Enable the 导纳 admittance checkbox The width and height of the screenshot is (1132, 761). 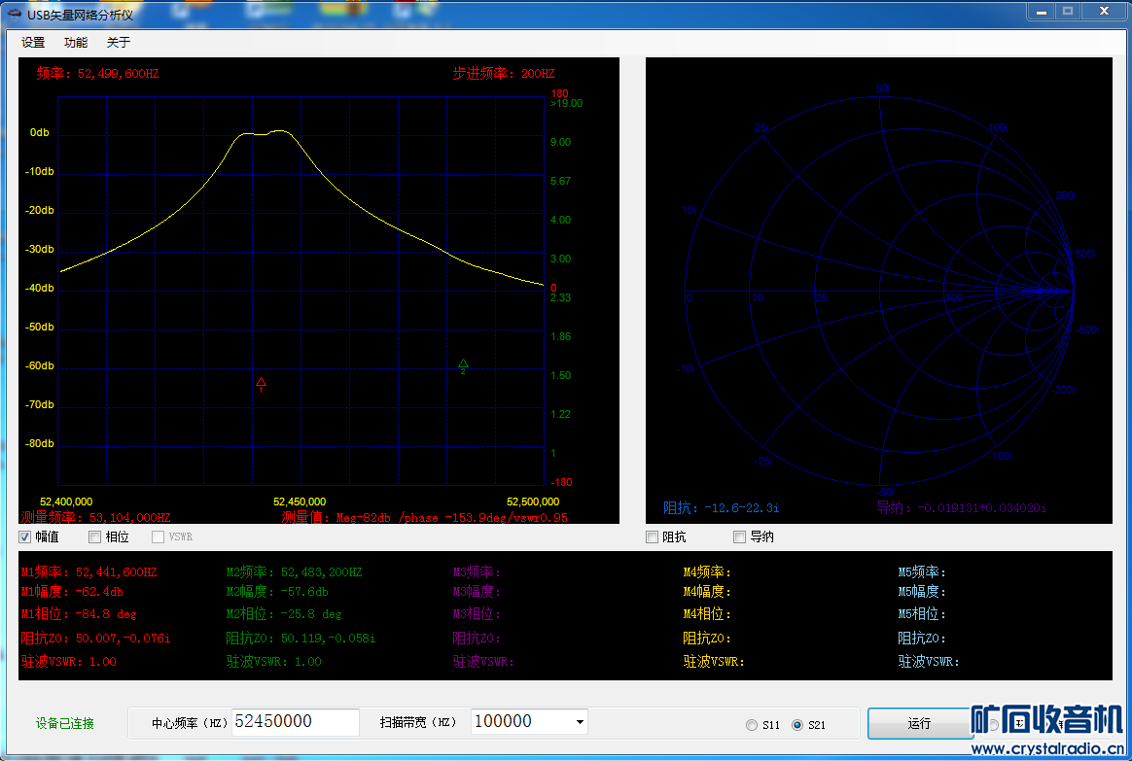point(740,536)
